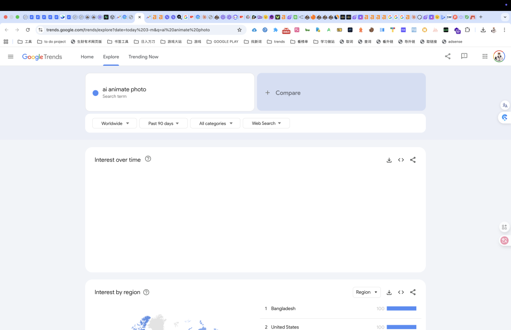Edit the 'ai animate photo' search term
Screen dimensions: 511x330
124,89
